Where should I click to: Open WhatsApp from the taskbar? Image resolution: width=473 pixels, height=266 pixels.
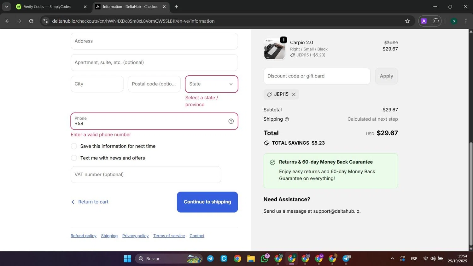coord(265,259)
